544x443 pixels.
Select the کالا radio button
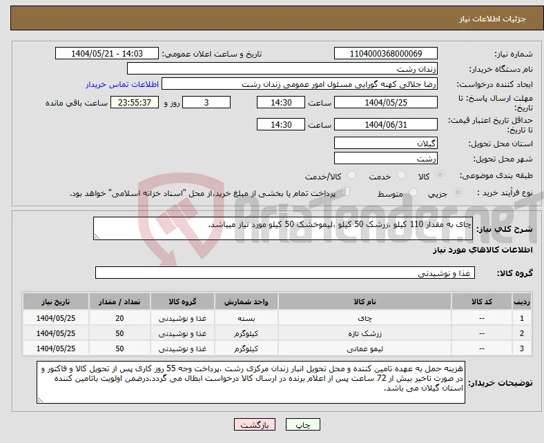[x=440, y=175]
